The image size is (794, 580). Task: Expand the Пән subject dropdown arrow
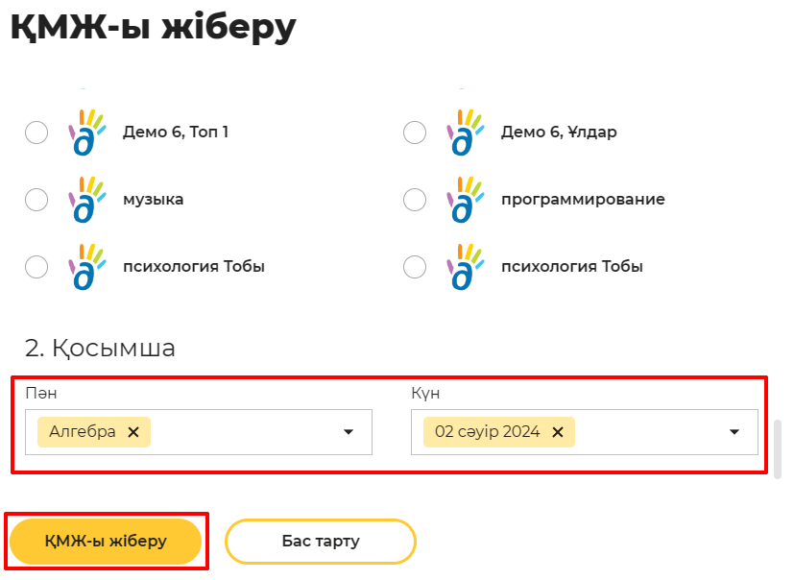[x=349, y=432]
